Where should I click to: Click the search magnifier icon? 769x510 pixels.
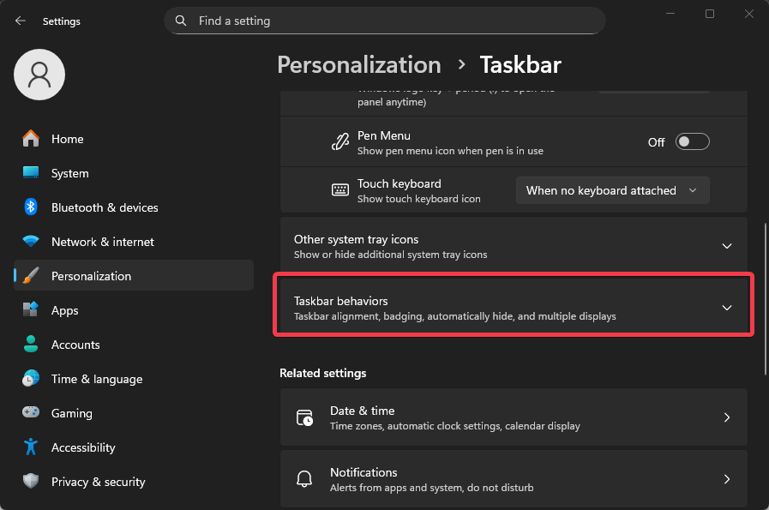(181, 21)
